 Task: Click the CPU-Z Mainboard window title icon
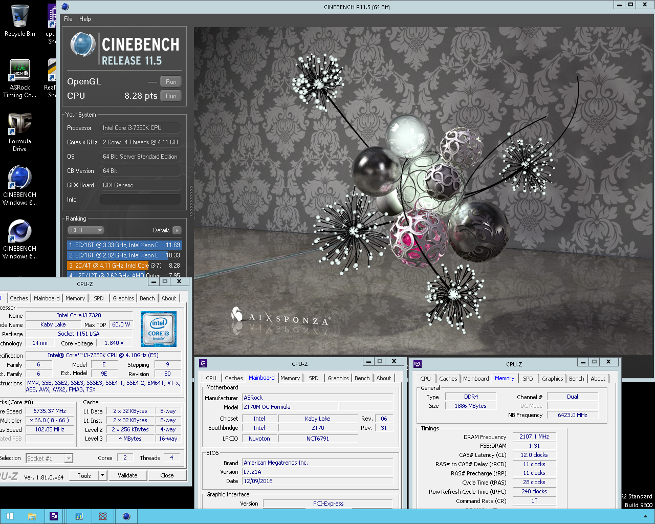[203, 363]
